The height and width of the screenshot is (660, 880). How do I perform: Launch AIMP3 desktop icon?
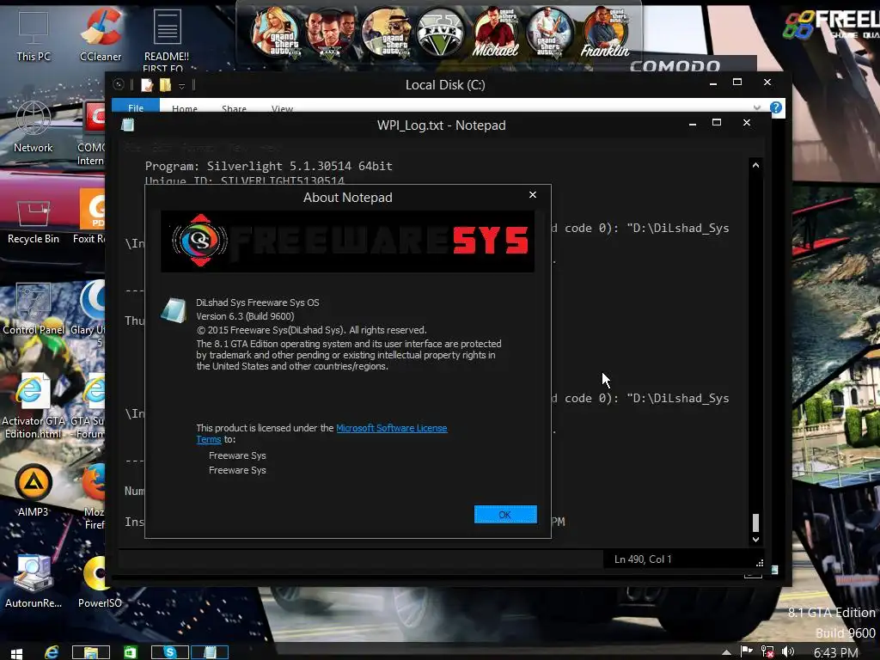[x=34, y=491]
